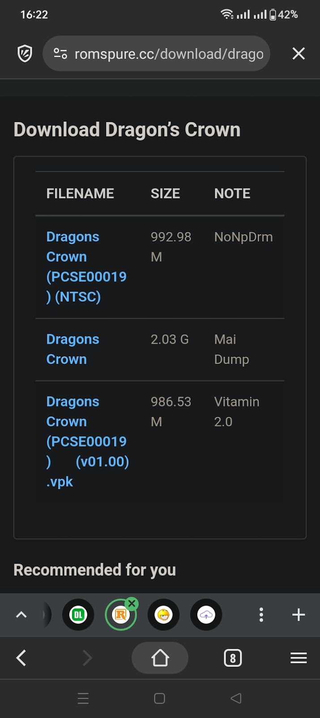Image resolution: width=320 pixels, height=718 pixels.
Task: Expand the tab strip with up chevron
Action: [21, 615]
